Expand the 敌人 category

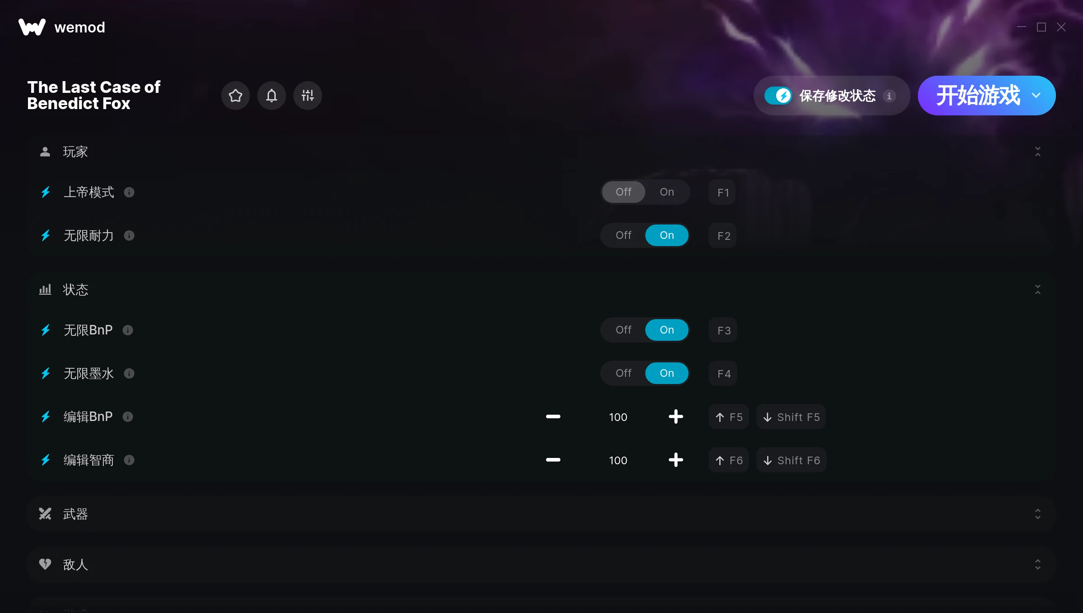pos(1037,565)
